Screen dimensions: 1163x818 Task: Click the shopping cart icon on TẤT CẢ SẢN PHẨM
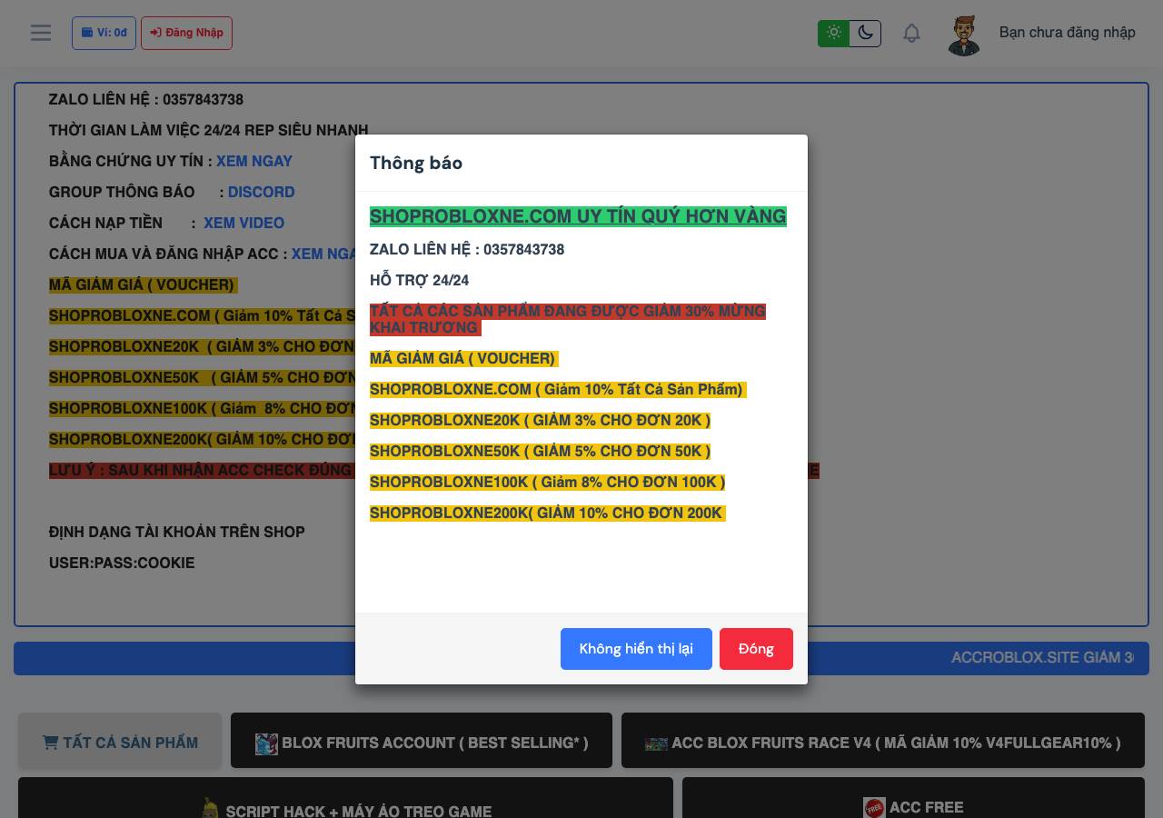click(50, 743)
